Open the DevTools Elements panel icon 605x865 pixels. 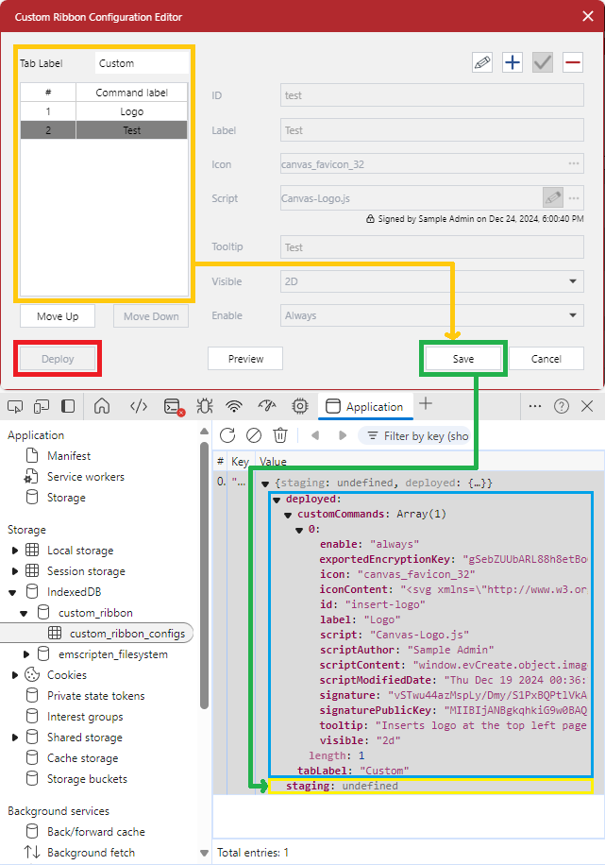click(x=139, y=406)
